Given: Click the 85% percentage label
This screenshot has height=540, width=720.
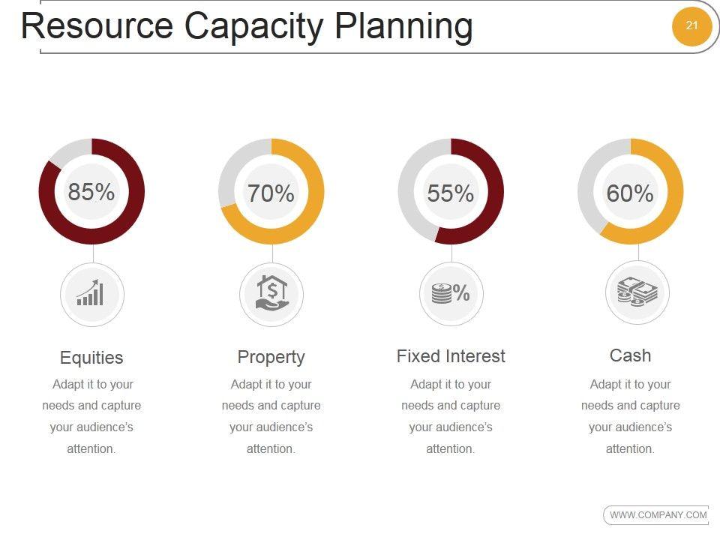Looking at the screenshot, I should (x=91, y=192).
